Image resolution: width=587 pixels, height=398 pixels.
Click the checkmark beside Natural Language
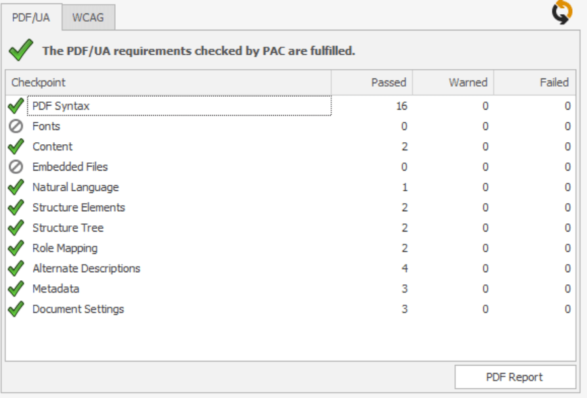[16, 187]
